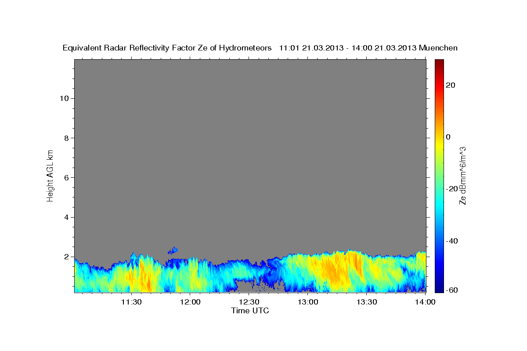Click the 13:00 time tick label
The image size is (527, 351).
coord(308,302)
